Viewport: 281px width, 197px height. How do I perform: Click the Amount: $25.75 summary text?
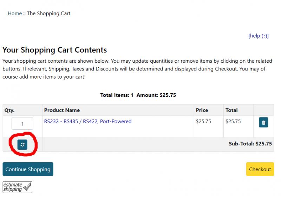tap(156, 95)
